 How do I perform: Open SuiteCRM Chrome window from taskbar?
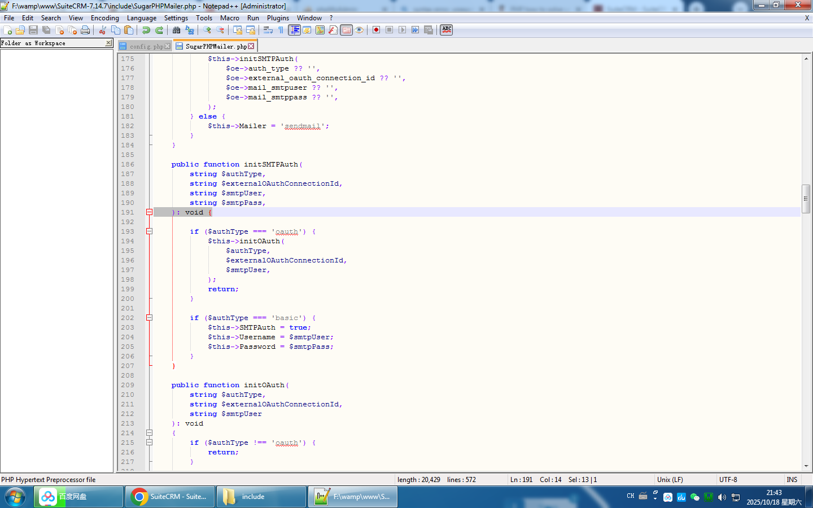[170, 497]
